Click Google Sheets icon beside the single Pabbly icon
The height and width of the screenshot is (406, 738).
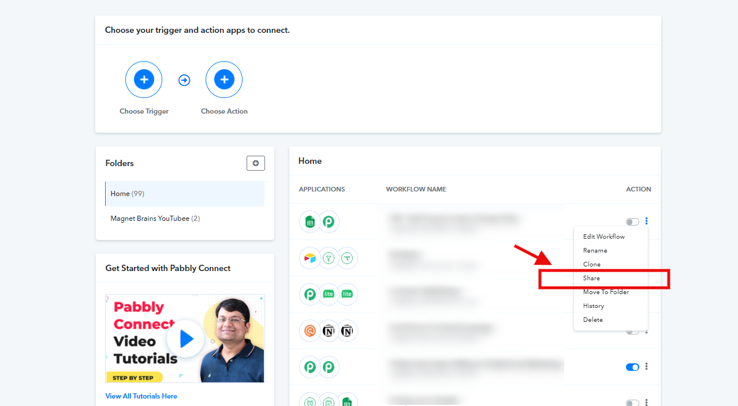coord(310,221)
